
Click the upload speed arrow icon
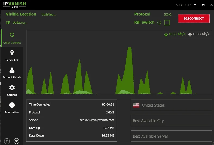[x=190, y=35]
